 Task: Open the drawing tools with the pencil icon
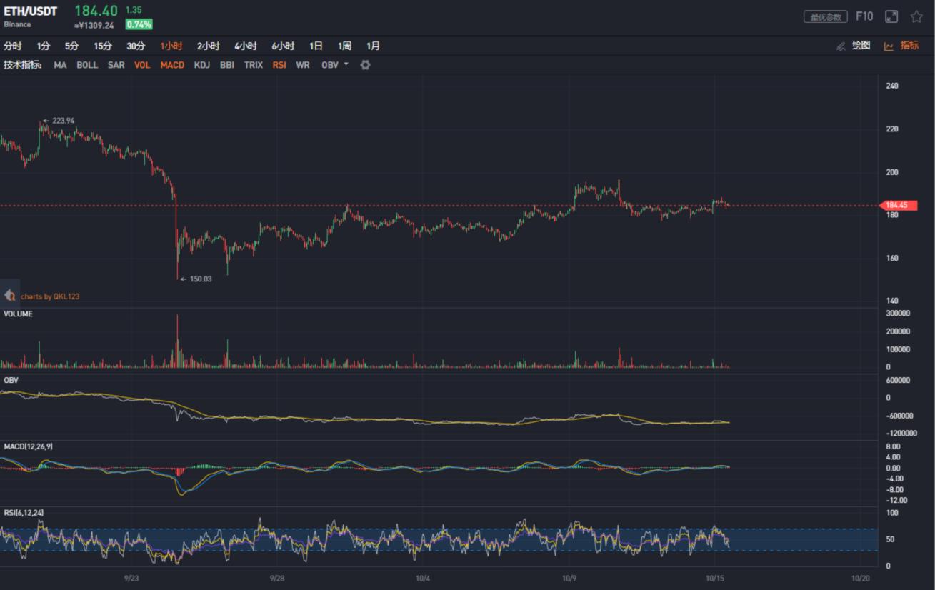coord(841,46)
